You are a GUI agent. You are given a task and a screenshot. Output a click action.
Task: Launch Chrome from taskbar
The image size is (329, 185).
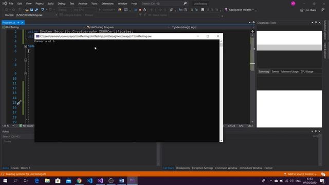click(x=79, y=180)
